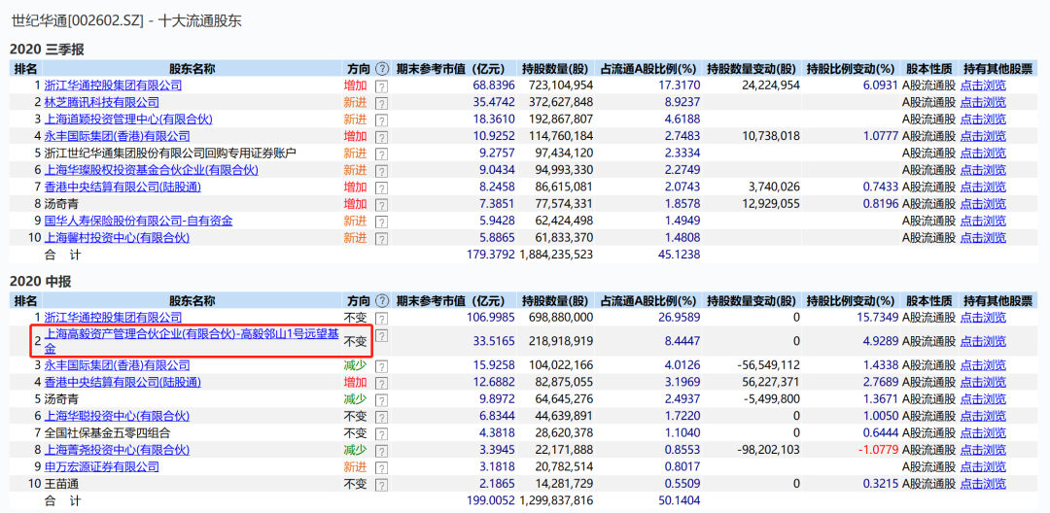Image resolution: width=1050 pixels, height=513 pixels.
Task: Click the help icon in 全国社保基金五零四组合 row
Action: tap(381, 432)
